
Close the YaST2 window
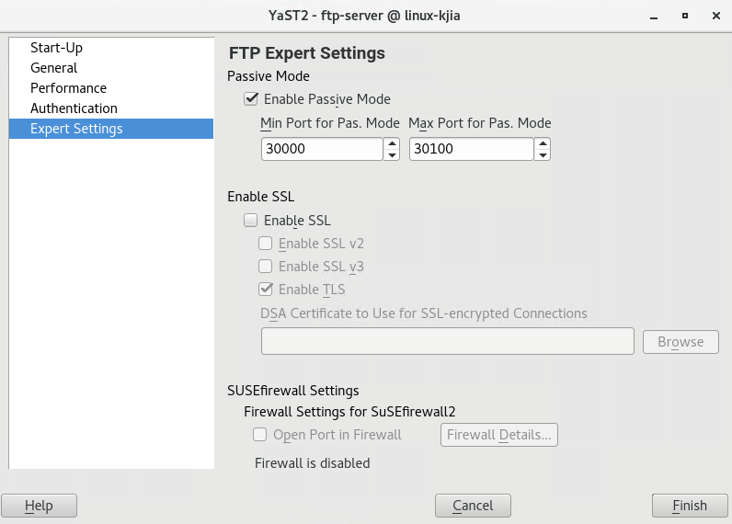[712, 16]
